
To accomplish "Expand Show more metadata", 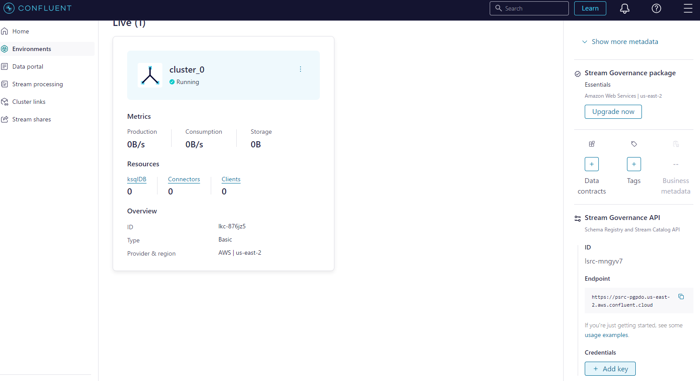I will 620,42.
